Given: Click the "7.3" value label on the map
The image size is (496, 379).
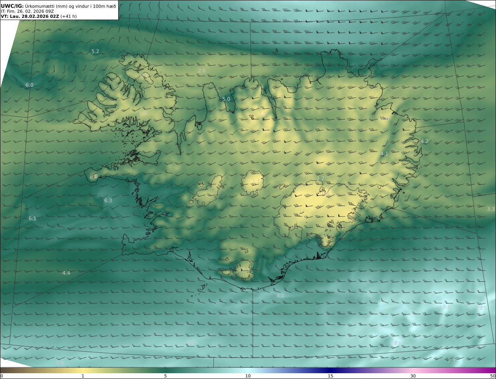Looking at the screenshot, I should pos(451,361).
